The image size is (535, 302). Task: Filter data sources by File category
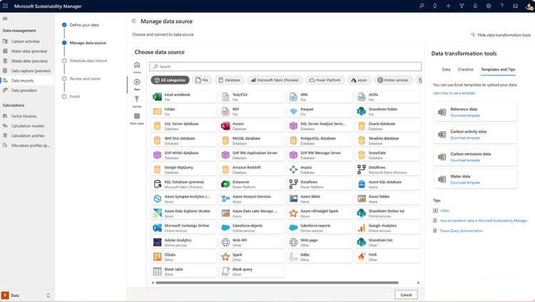[202, 80]
